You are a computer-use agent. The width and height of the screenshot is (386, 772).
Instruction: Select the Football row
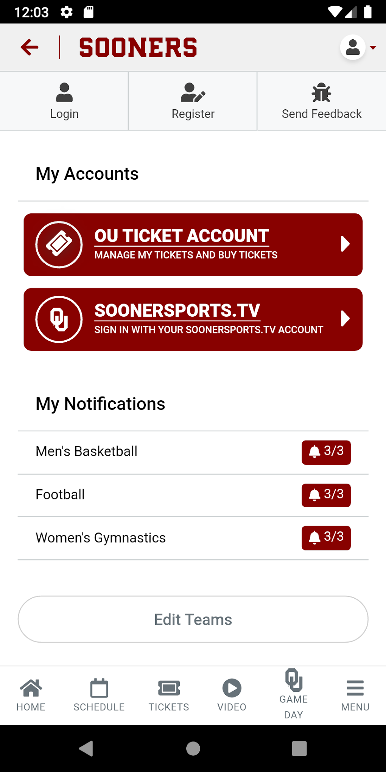[151, 495]
